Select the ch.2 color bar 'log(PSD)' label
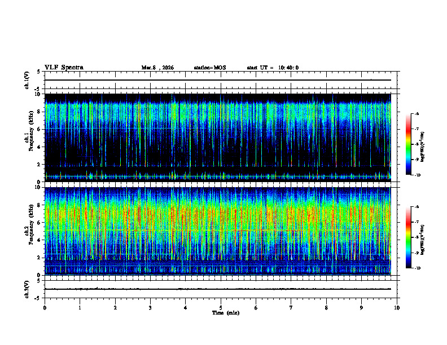 (x=423, y=240)
